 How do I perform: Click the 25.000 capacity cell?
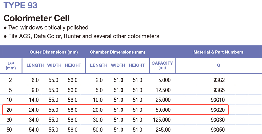click(x=162, y=100)
